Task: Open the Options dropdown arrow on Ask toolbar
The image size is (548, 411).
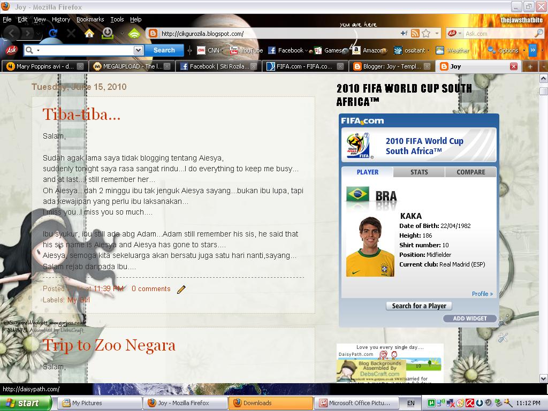Action: click(524, 51)
